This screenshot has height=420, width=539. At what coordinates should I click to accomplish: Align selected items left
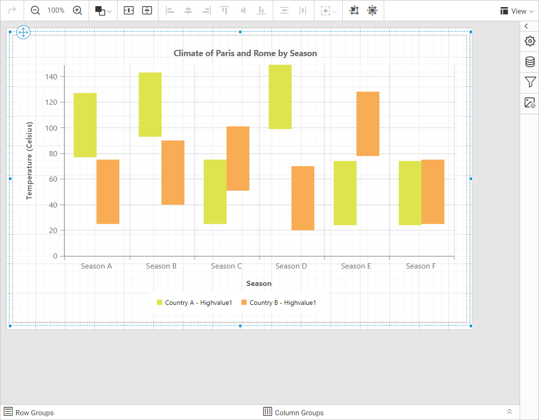point(170,11)
